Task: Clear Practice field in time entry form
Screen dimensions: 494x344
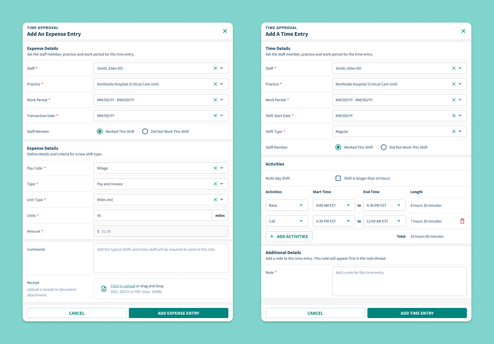Action: click(x=454, y=84)
